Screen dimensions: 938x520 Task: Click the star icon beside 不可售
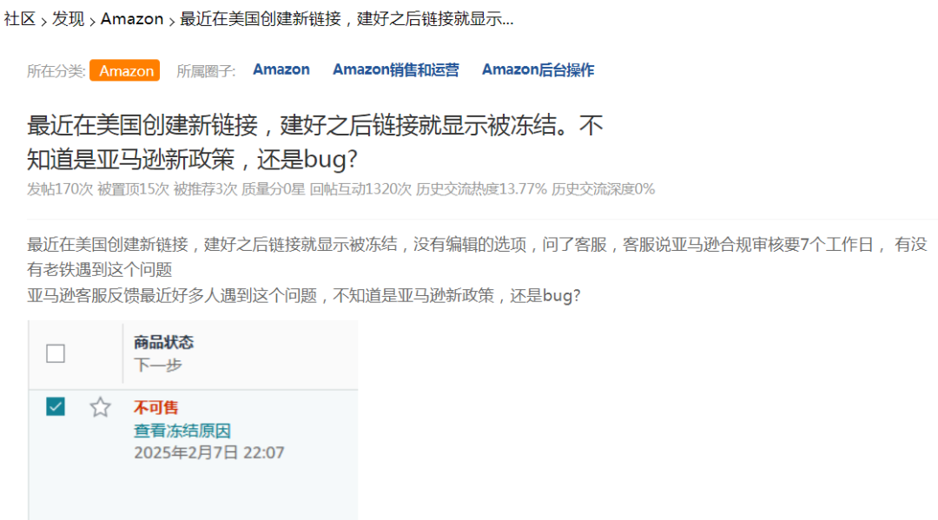[100, 407]
